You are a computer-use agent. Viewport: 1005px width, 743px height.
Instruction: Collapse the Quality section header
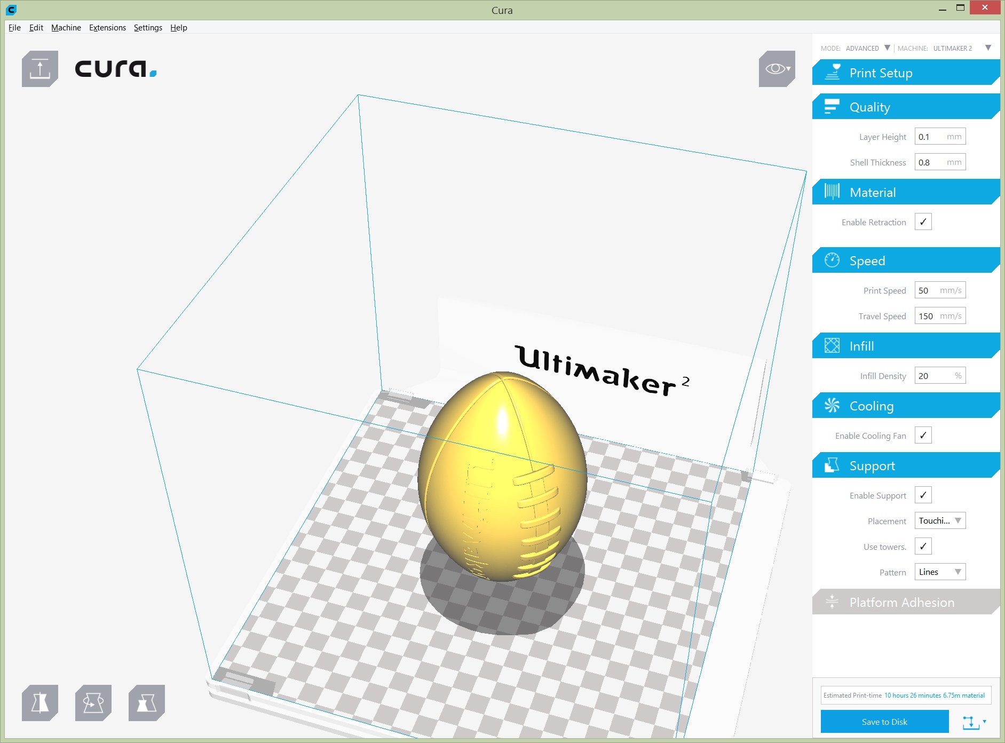tap(906, 106)
